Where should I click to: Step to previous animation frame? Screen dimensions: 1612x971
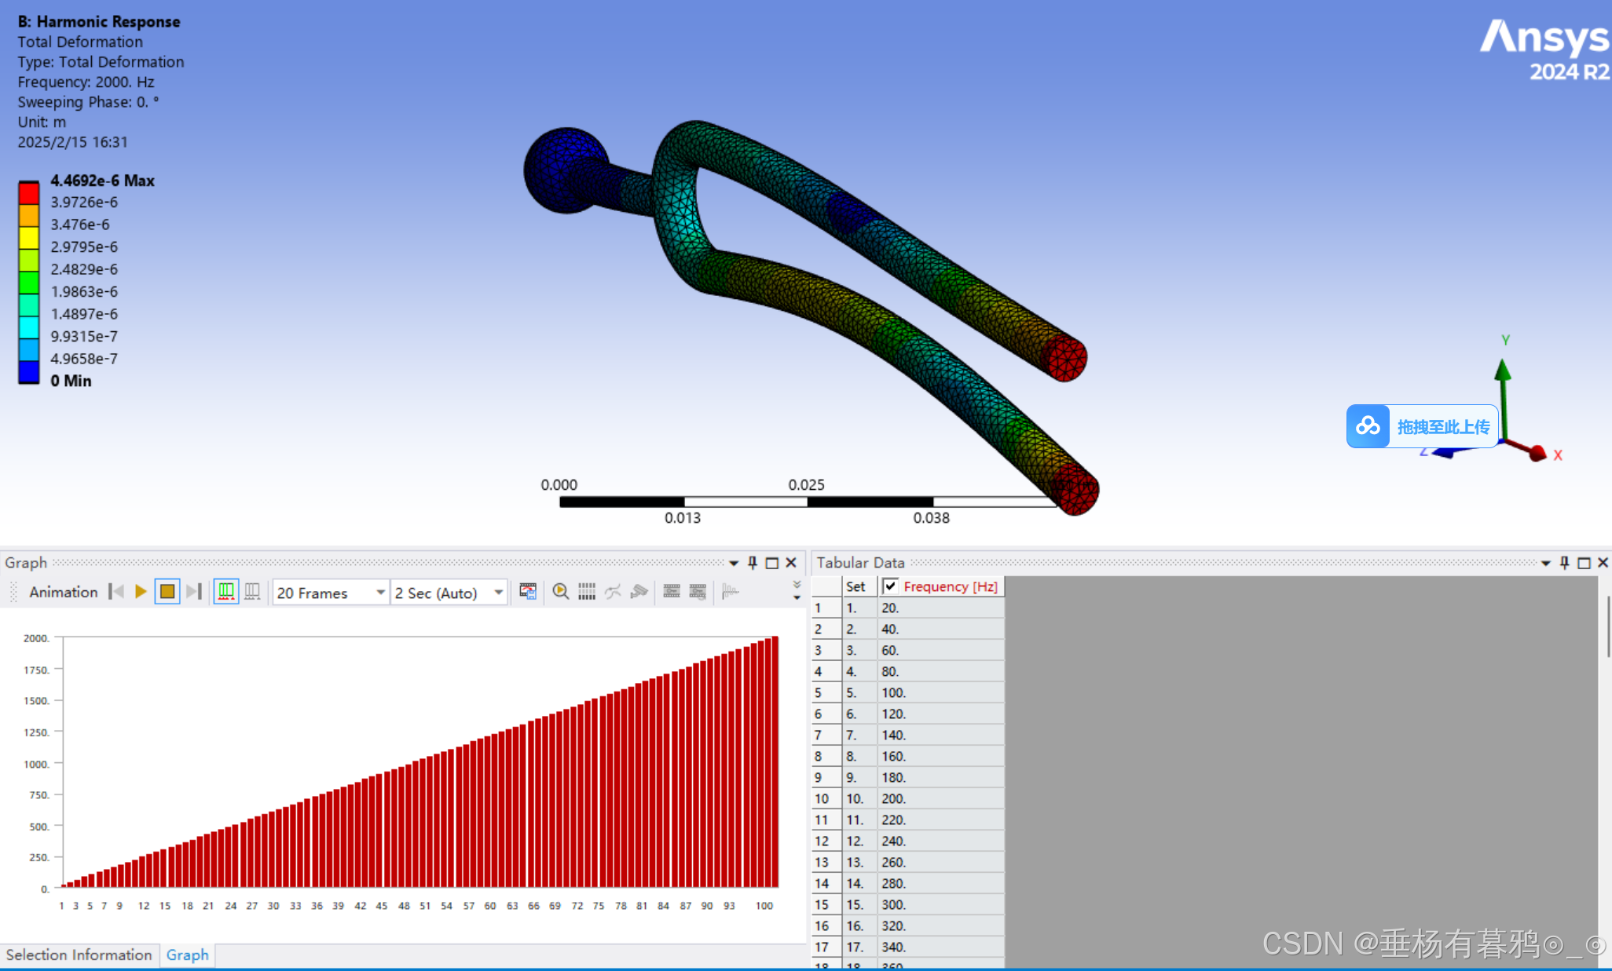point(116,592)
